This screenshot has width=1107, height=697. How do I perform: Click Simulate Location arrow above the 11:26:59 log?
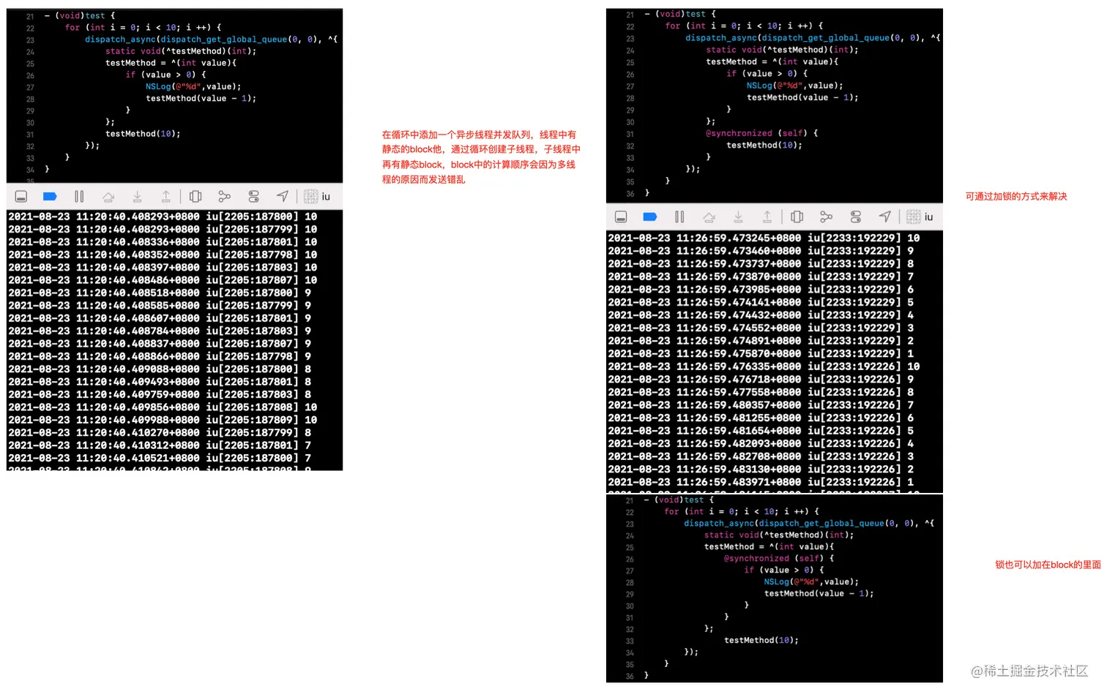click(x=885, y=216)
